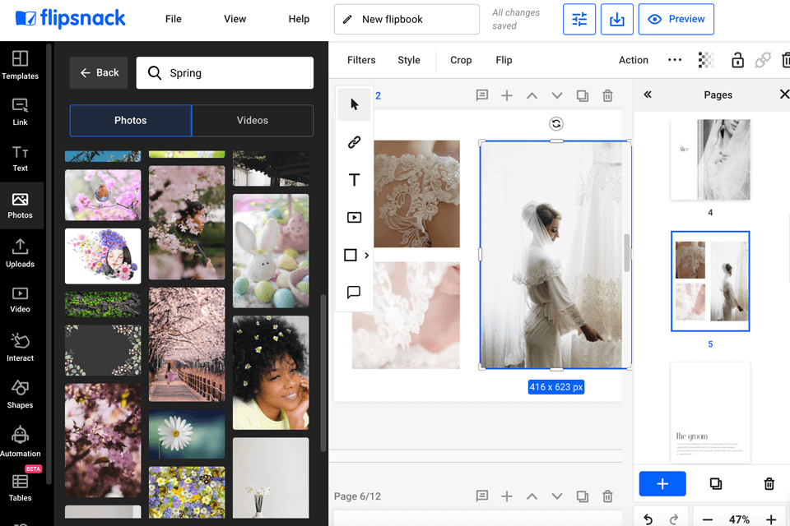Open the Interact section in the sidebar
The width and height of the screenshot is (790, 526).
(x=21, y=345)
